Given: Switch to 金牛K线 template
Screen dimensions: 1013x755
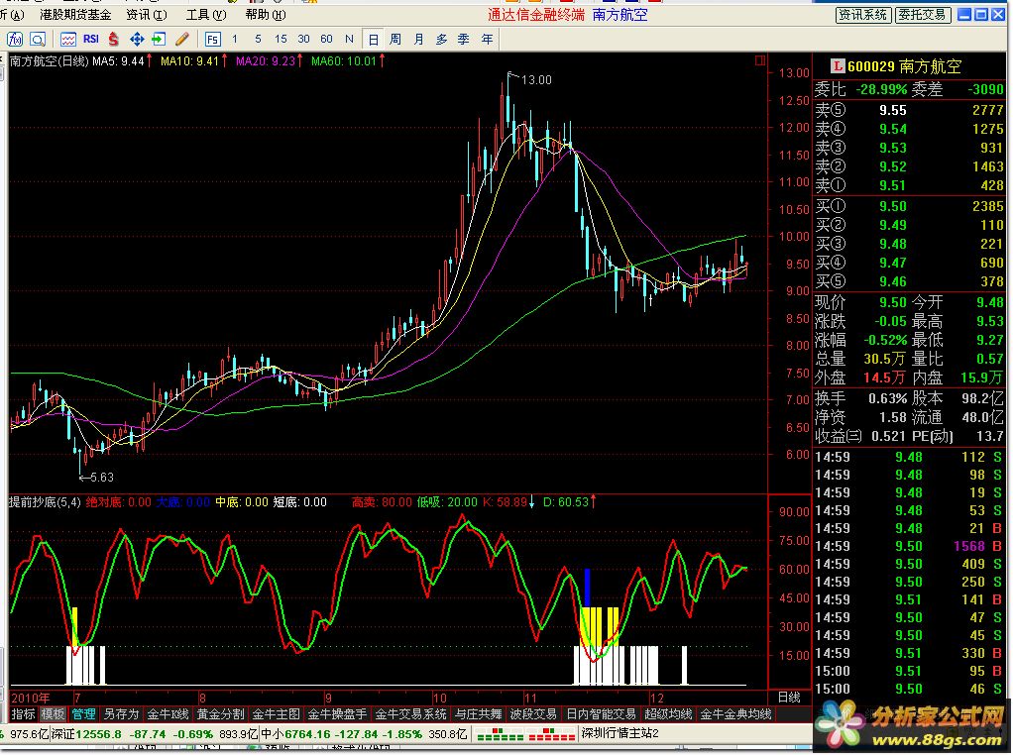Looking at the screenshot, I should (x=168, y=714).
